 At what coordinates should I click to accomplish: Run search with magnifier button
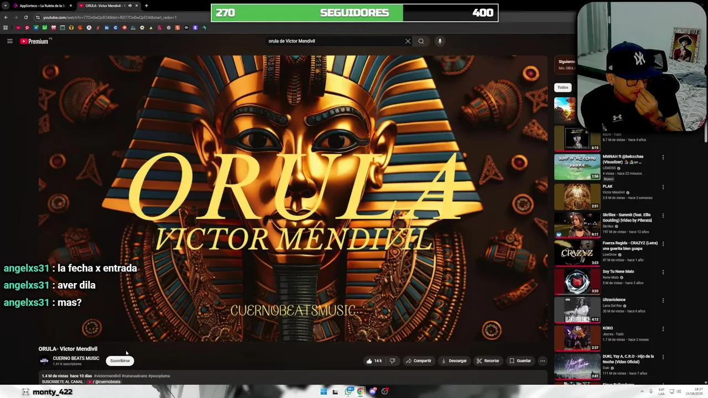pyautogui.click(x=421, y=41)
